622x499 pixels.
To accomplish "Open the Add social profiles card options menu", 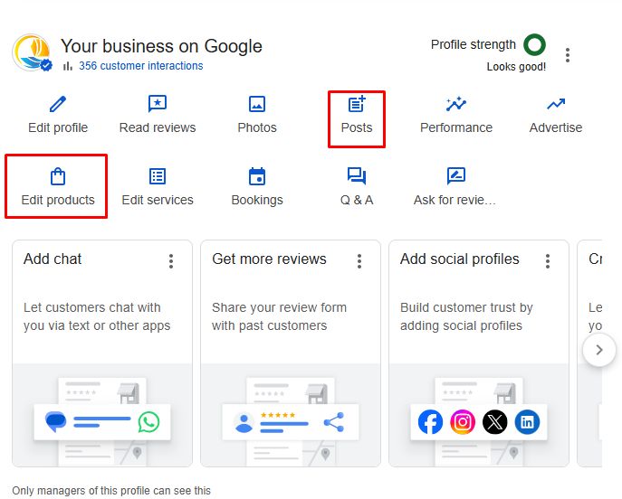I will point(548,261).
